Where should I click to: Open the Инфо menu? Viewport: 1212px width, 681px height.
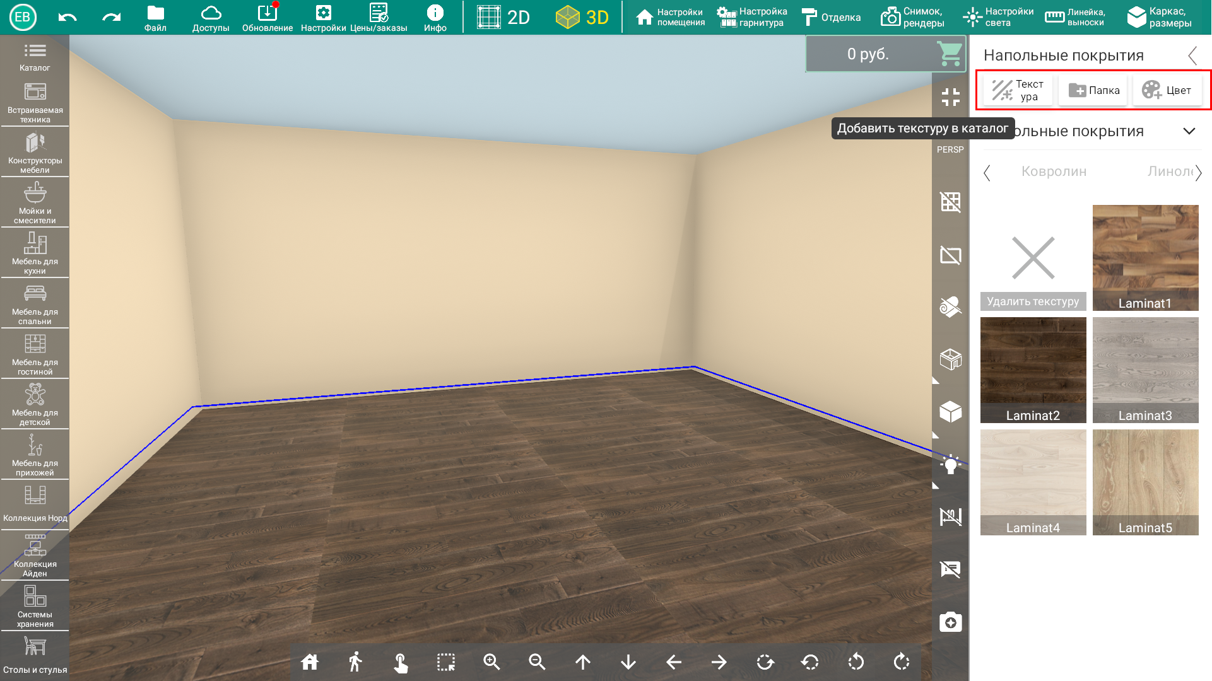[435, 18]
